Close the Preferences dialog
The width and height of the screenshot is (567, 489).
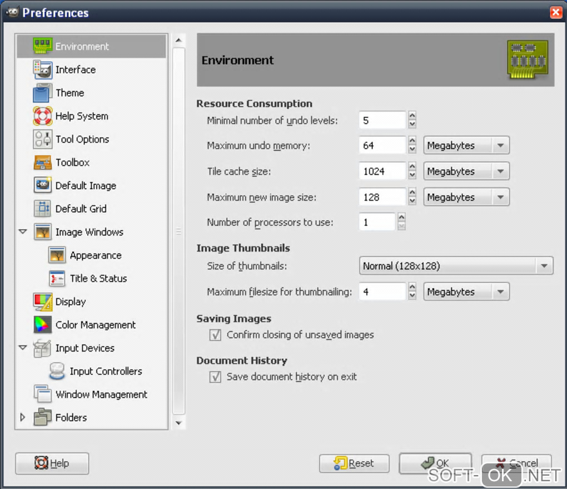556,12
